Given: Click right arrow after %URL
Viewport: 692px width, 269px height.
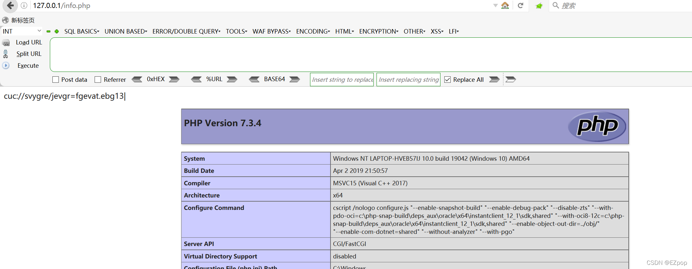Looking at the screenshot, I should tap(232, 79).
